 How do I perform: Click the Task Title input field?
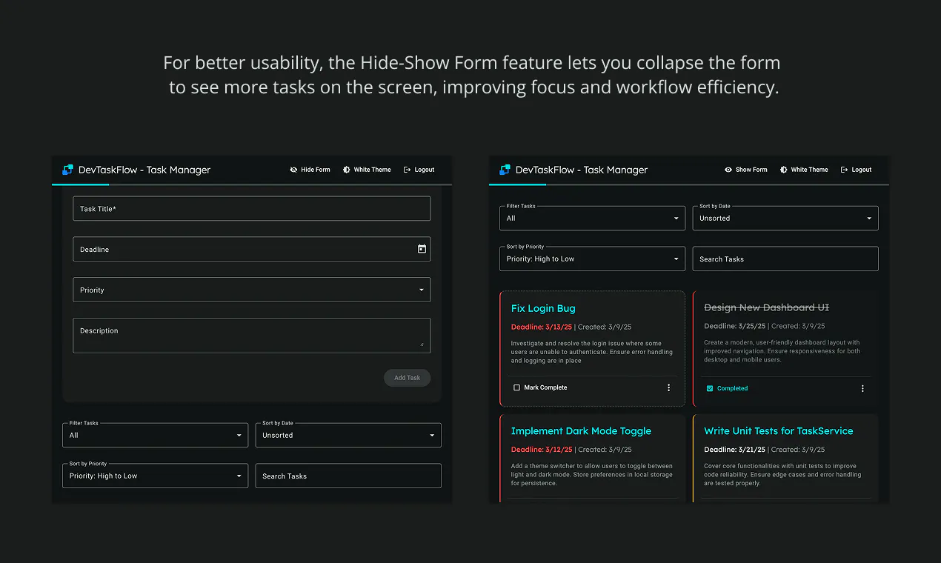click(x=252, y=208)
